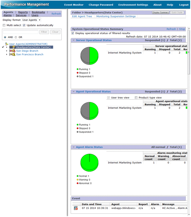The width and height of the screenshot is (191, 217).
Task: Select the OR radio button
Action: point(16,37)
